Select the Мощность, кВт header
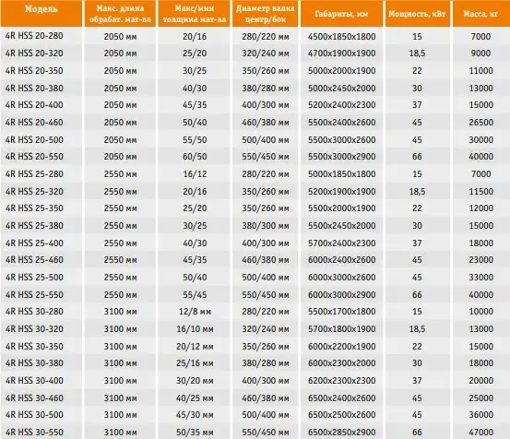This screenshot has width=510, height=439. 417,14
